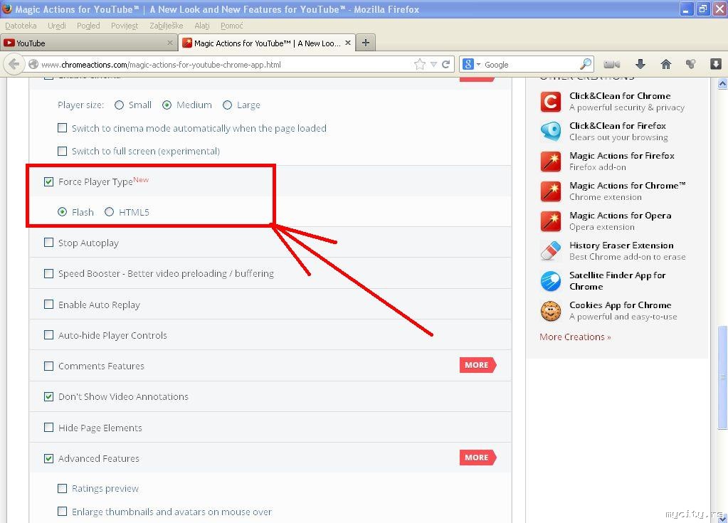Viewport: 728px width, 523px height.
Task: Click the search magnifier icon
Action: tap(586, 64)
